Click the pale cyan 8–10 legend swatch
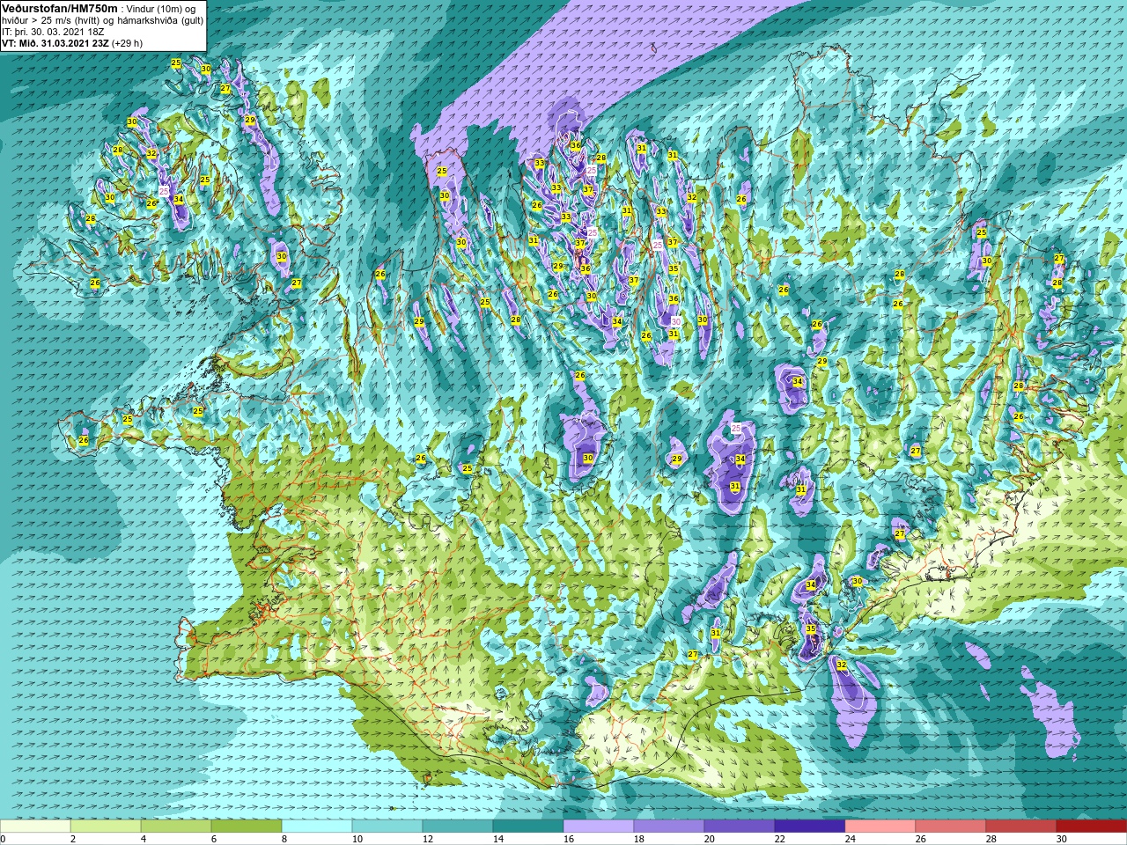The image size is (1127, 845). coord(317,827)
